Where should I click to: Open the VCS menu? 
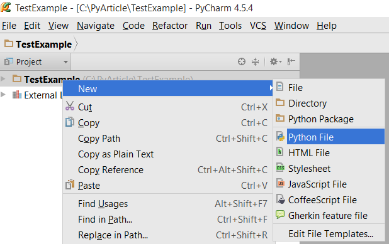258,26
